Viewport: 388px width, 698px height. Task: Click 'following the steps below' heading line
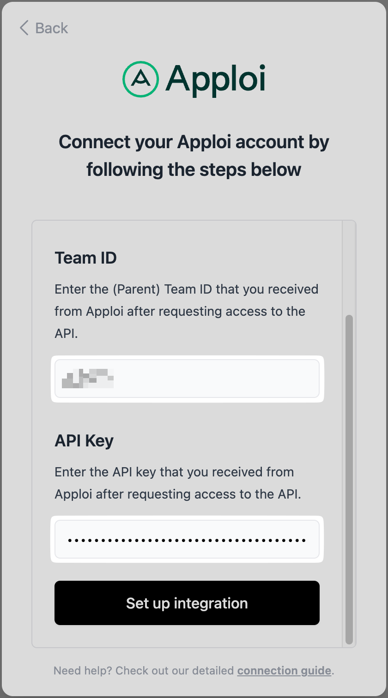point(194,169)
